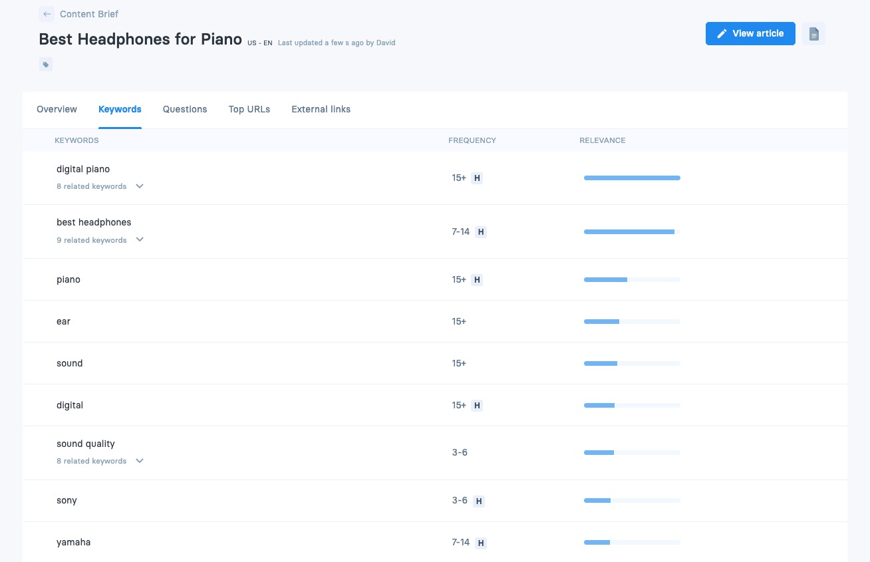Click the Content Brief breadcrumb link
The image size is (870, 562).
tap(89, 14)
